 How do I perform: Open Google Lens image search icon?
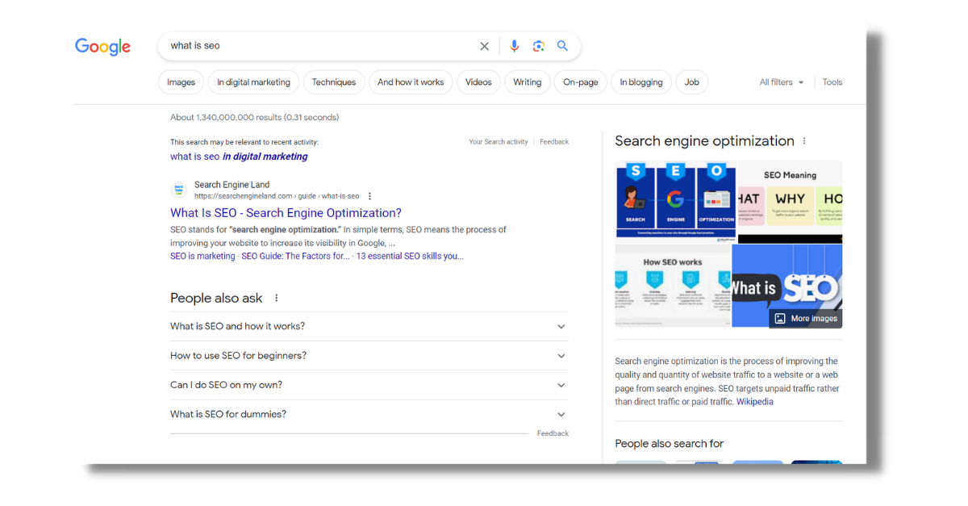[x=538, y=46]
